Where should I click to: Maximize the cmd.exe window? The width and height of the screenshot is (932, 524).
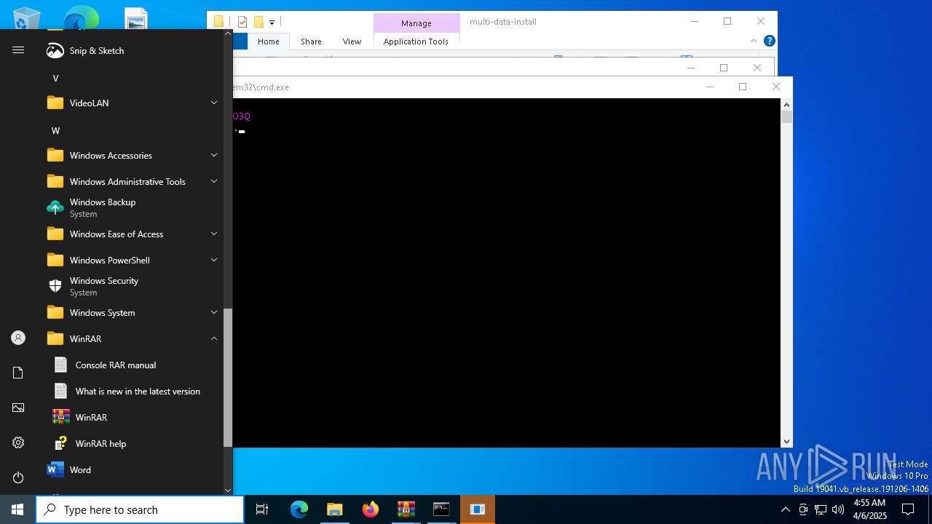click(743, 87)
